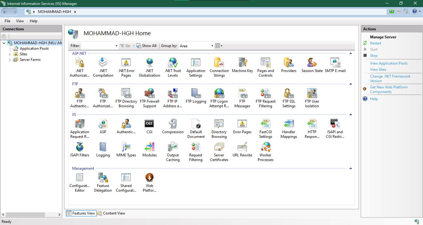This screenshot has height=225, width=423.
Task: Open the Filter dropdown arrow
Action: click(116, 46)
